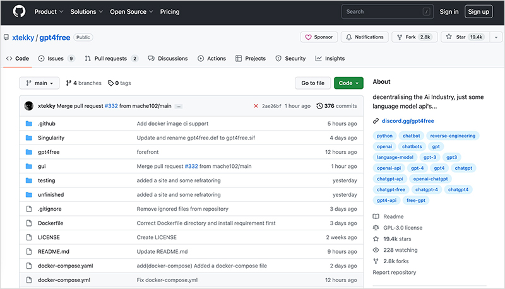This screenshot has height=289, width=505.
Task: Click the gui folder icon
Action: point(28,167)
